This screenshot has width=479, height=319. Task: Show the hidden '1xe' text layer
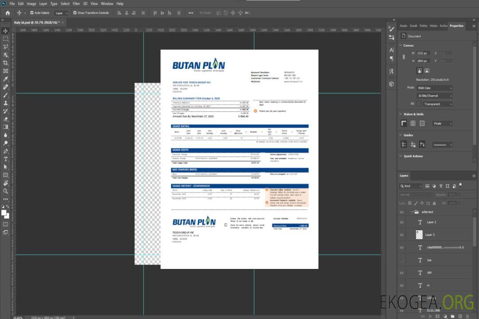pos(402,260)
